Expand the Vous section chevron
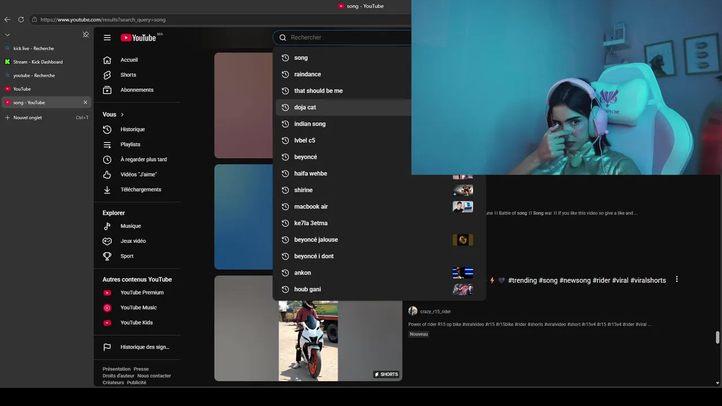 122,114
